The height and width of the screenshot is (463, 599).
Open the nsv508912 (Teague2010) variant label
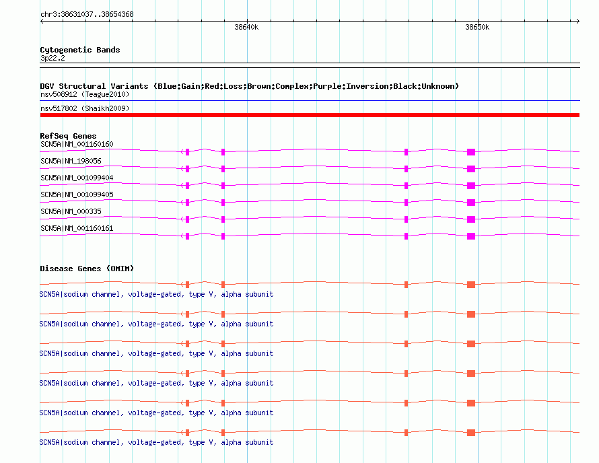click(85, 94)
